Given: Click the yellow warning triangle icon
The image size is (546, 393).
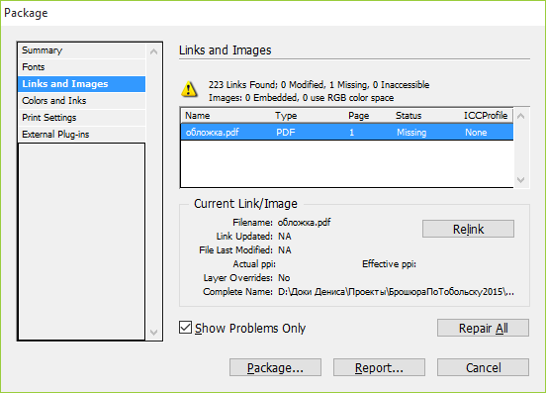Looking at the screenshot, I should 189,89.
